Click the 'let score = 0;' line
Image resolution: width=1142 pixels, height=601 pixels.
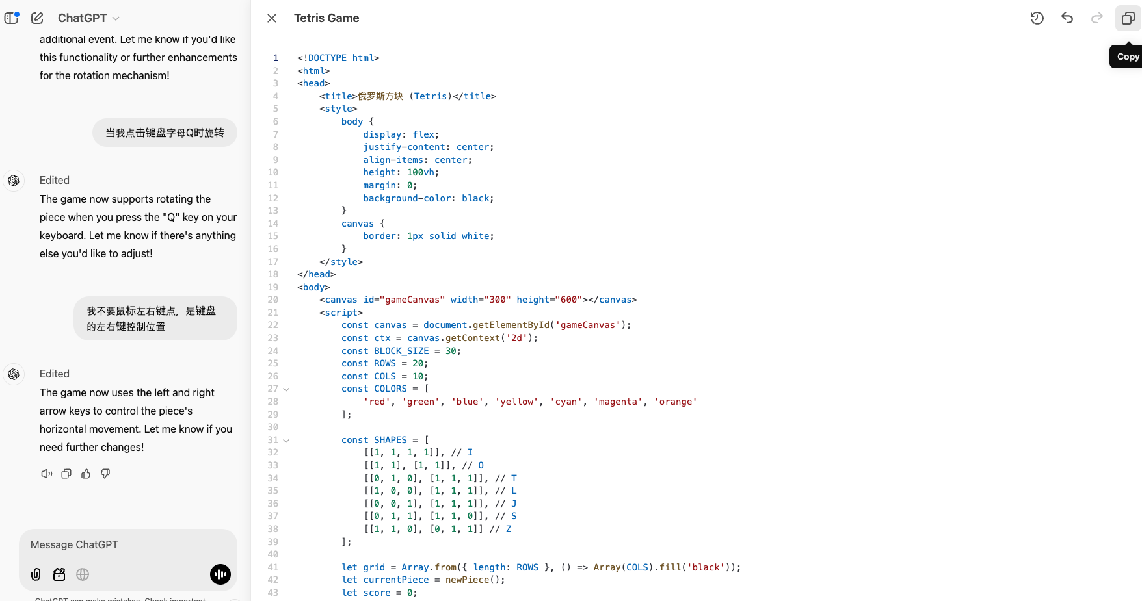pyautogui.click(x=379, y=593)
